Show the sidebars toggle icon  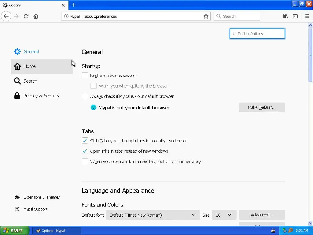click(x=295, y=16)
